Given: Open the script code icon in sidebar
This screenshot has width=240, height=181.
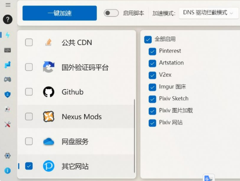Looking at the screenshot, I should 7,50.
